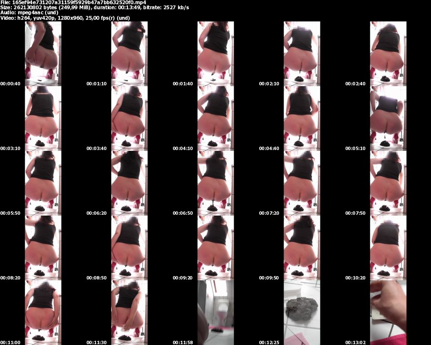Open the frame labeled 00:04:10
431x345 pixels.
click(x=215, y=118)
